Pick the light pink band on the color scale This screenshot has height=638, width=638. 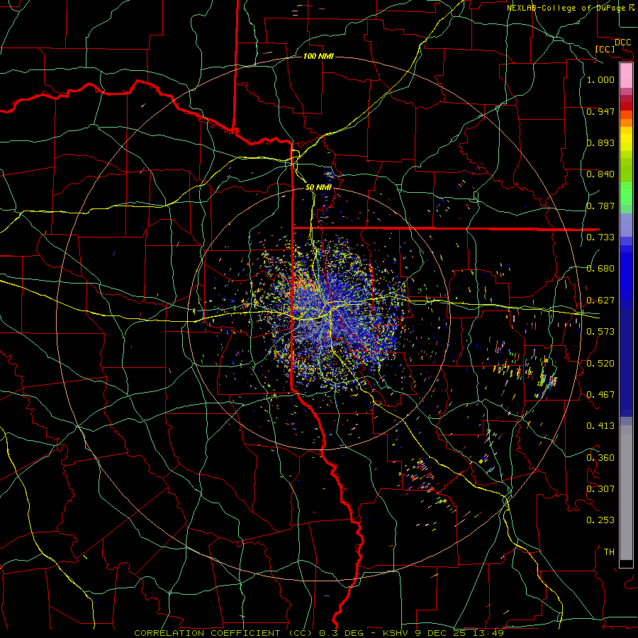(626, 75)
